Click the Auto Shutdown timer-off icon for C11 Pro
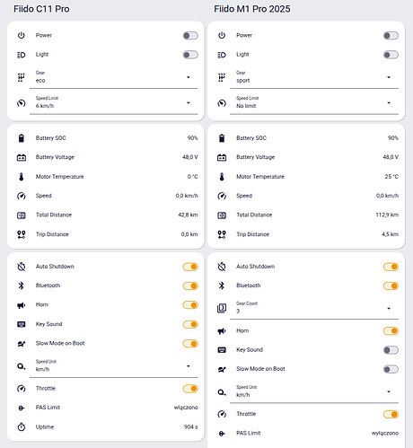Viewport: 413px width, 448px height. click(x=22, y=267)
